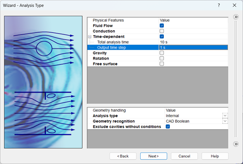Image resolution: width=243 pixels, height=164 pixels.
Task: Go to the next wizard page
Action: (x=153, y=156)
